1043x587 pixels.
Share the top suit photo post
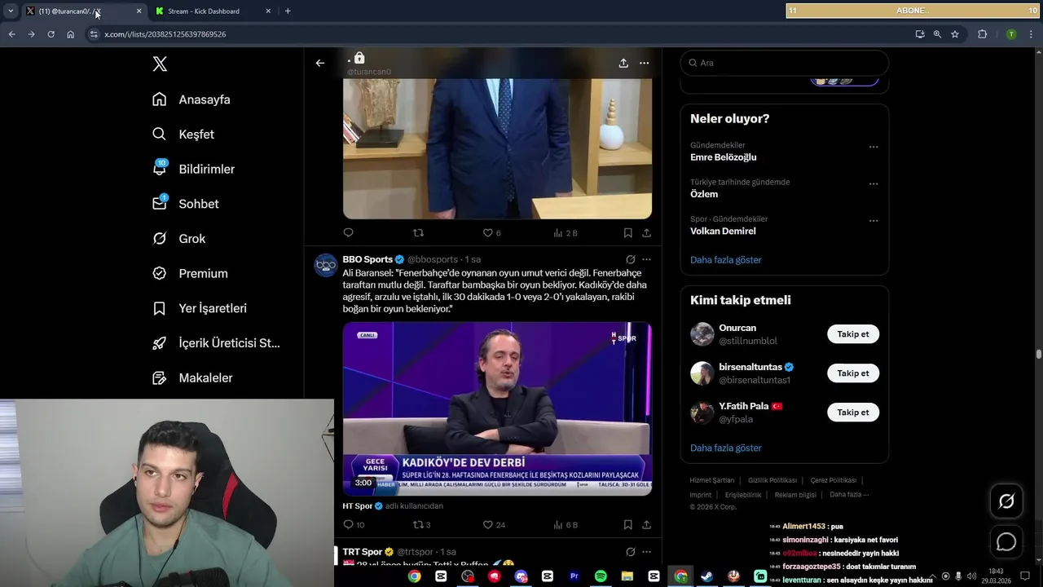[646, 233]
